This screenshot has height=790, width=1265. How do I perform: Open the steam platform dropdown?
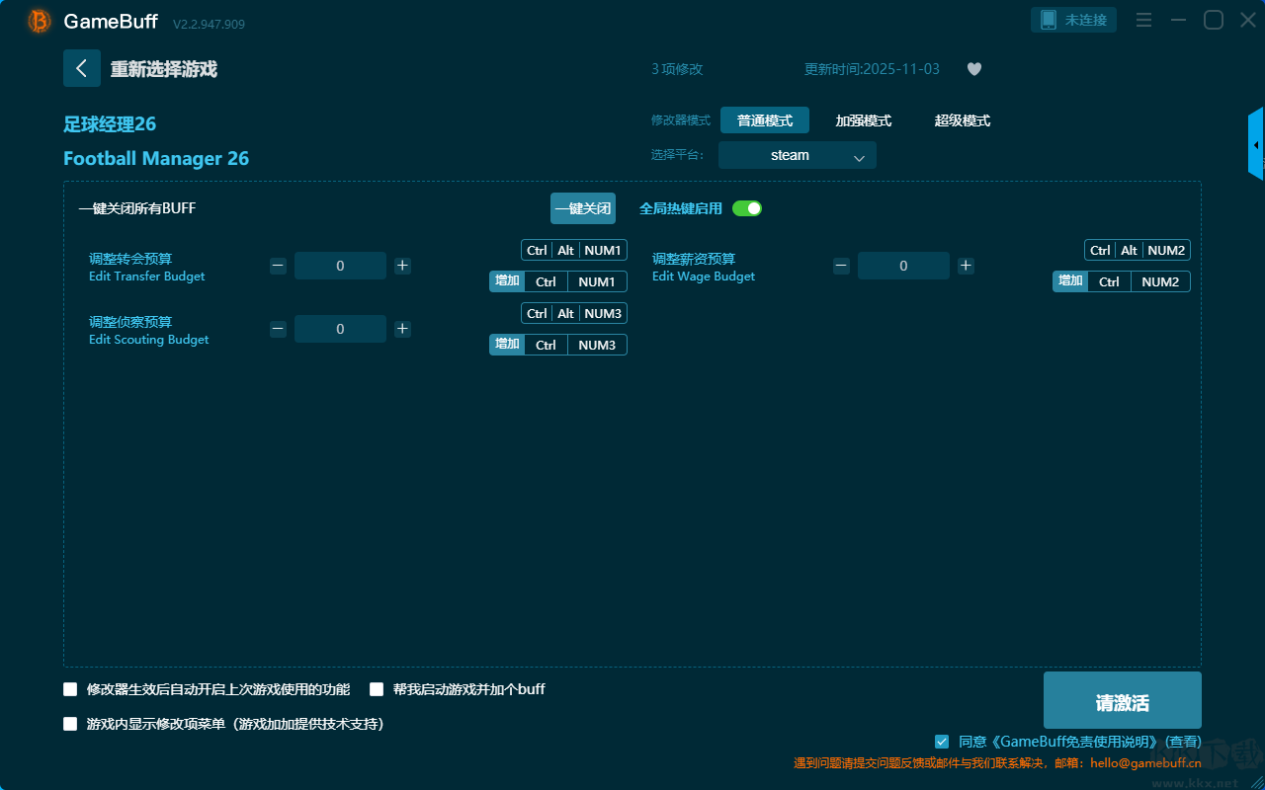[797, 155]
